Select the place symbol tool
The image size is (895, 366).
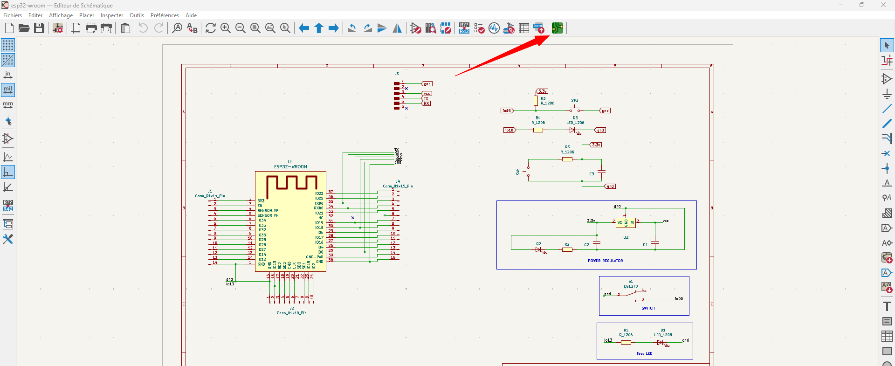(887, 79)
